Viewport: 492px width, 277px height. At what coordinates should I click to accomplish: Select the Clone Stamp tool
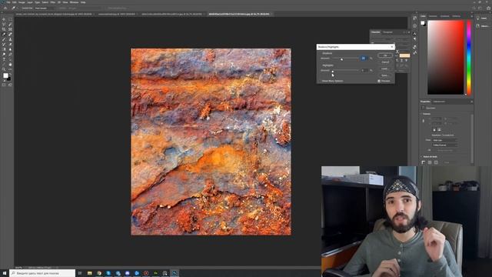(10, 39)
